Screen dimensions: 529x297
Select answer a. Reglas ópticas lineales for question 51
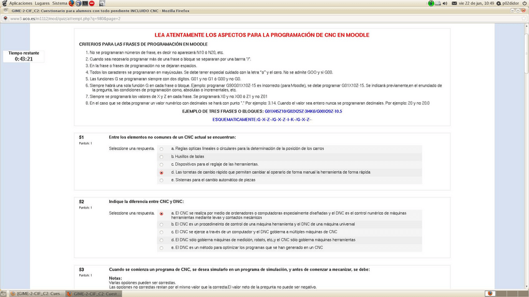[162, 149]
